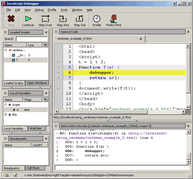Click the Flags column header
Image resolution: width=193 pixels, height=179 pixels.
coord(32,99)
